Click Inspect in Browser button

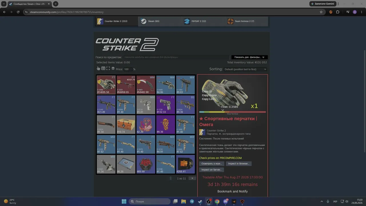pos(238,164)
